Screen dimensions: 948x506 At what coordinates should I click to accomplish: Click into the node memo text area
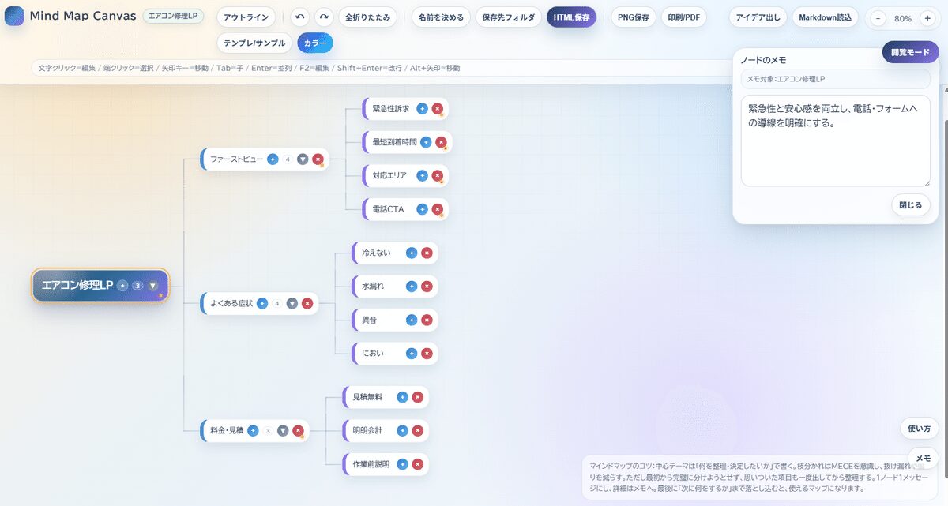click(x=836, y=141)
